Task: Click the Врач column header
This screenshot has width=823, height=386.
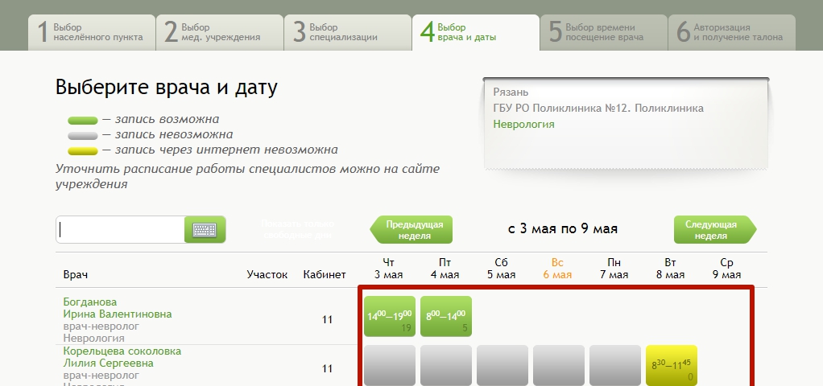Action: click(76, 275)
